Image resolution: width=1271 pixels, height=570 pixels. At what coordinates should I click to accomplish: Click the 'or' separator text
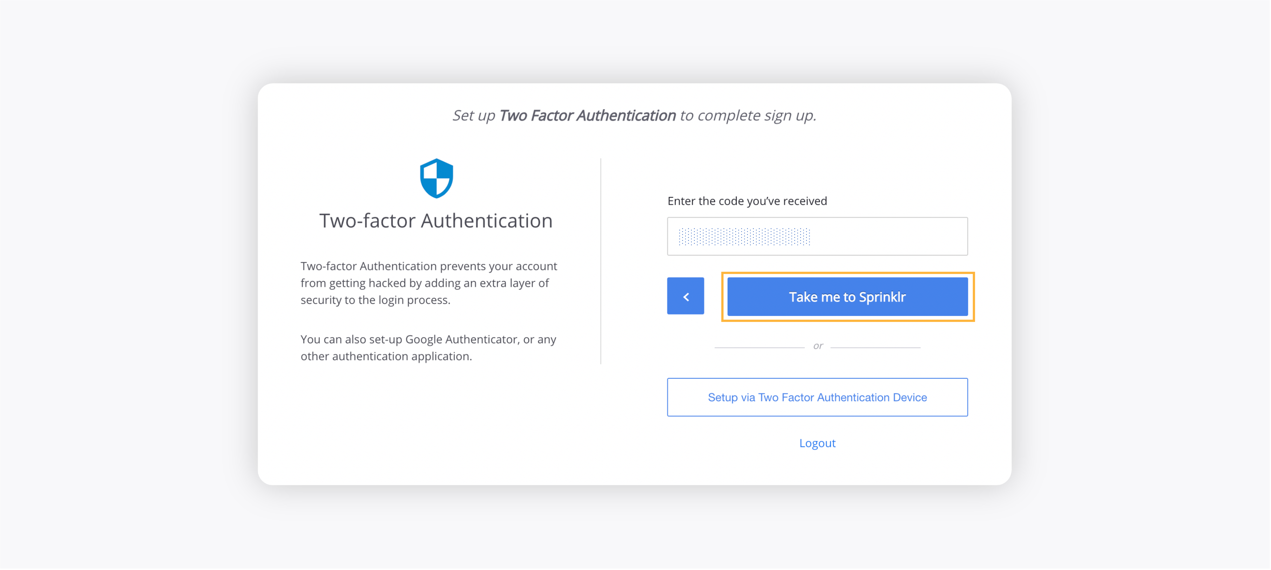pyautogui.click(x=818, y=346)
